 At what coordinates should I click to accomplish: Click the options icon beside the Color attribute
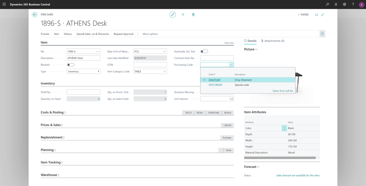coord(284,128)
